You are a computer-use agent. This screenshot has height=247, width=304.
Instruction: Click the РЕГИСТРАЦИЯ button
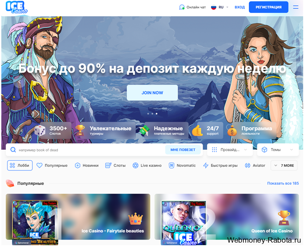pyautogui.click(x=268, y=7)
